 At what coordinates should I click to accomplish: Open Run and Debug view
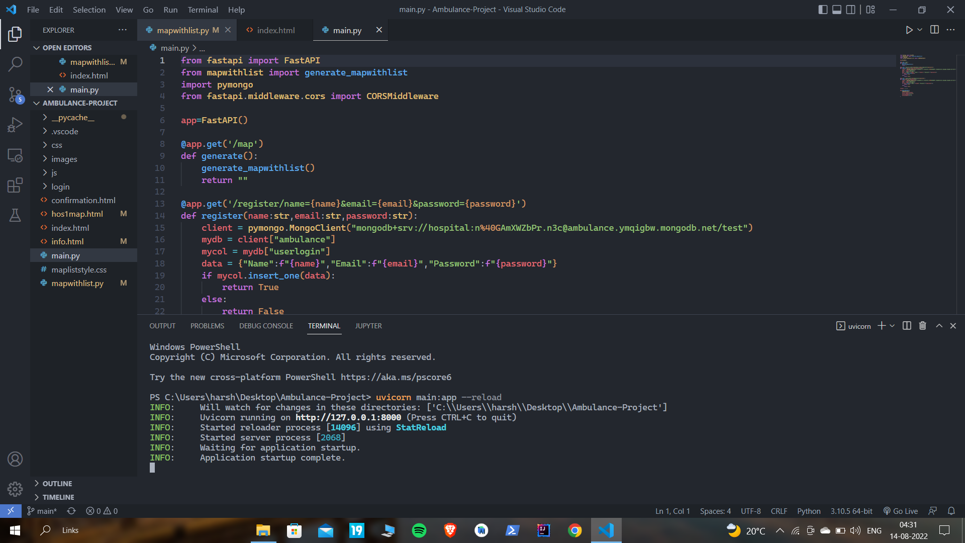click(x=15, y=125)
